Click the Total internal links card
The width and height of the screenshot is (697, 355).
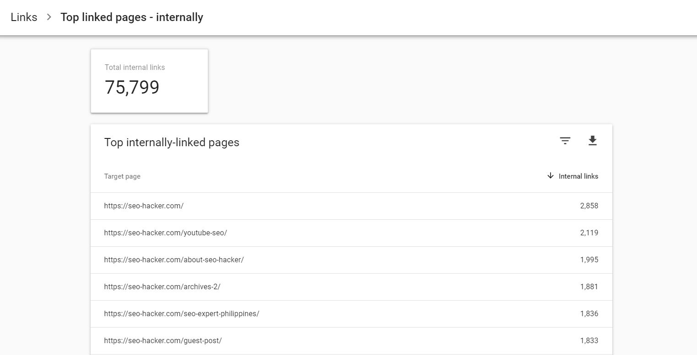(149, 81)
